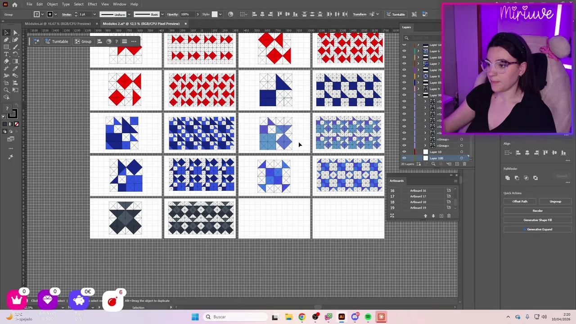Viewport: 576px width, 324px height.
Task: Hide Layer 8B using eye icon
Action: pyautogui.click(x=404, y=82)
